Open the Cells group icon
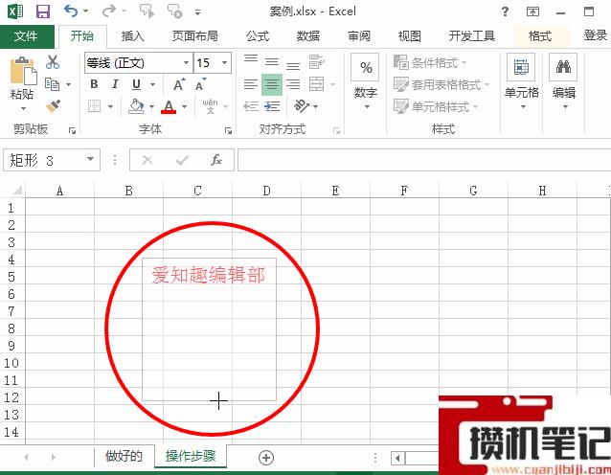611x475 pixels. tap(521, 67)
